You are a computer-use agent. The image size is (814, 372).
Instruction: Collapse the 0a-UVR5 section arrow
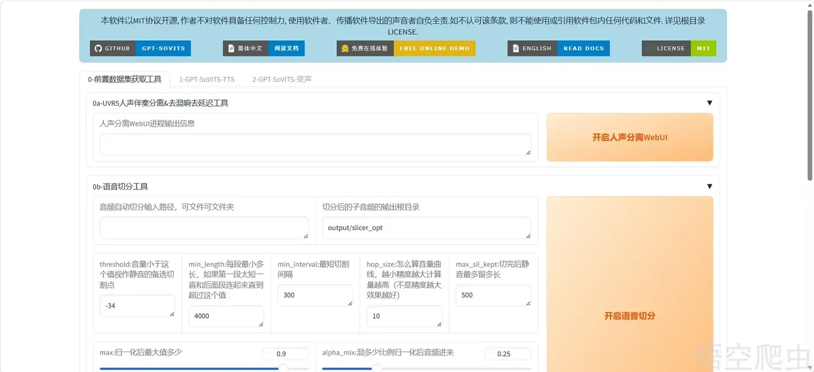(709, 103)
